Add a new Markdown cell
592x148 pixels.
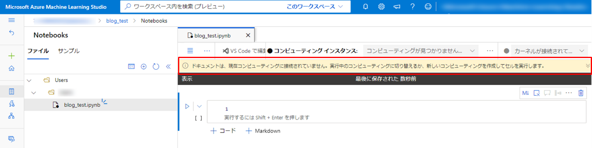pyautogui.click(x=263, y=131)
